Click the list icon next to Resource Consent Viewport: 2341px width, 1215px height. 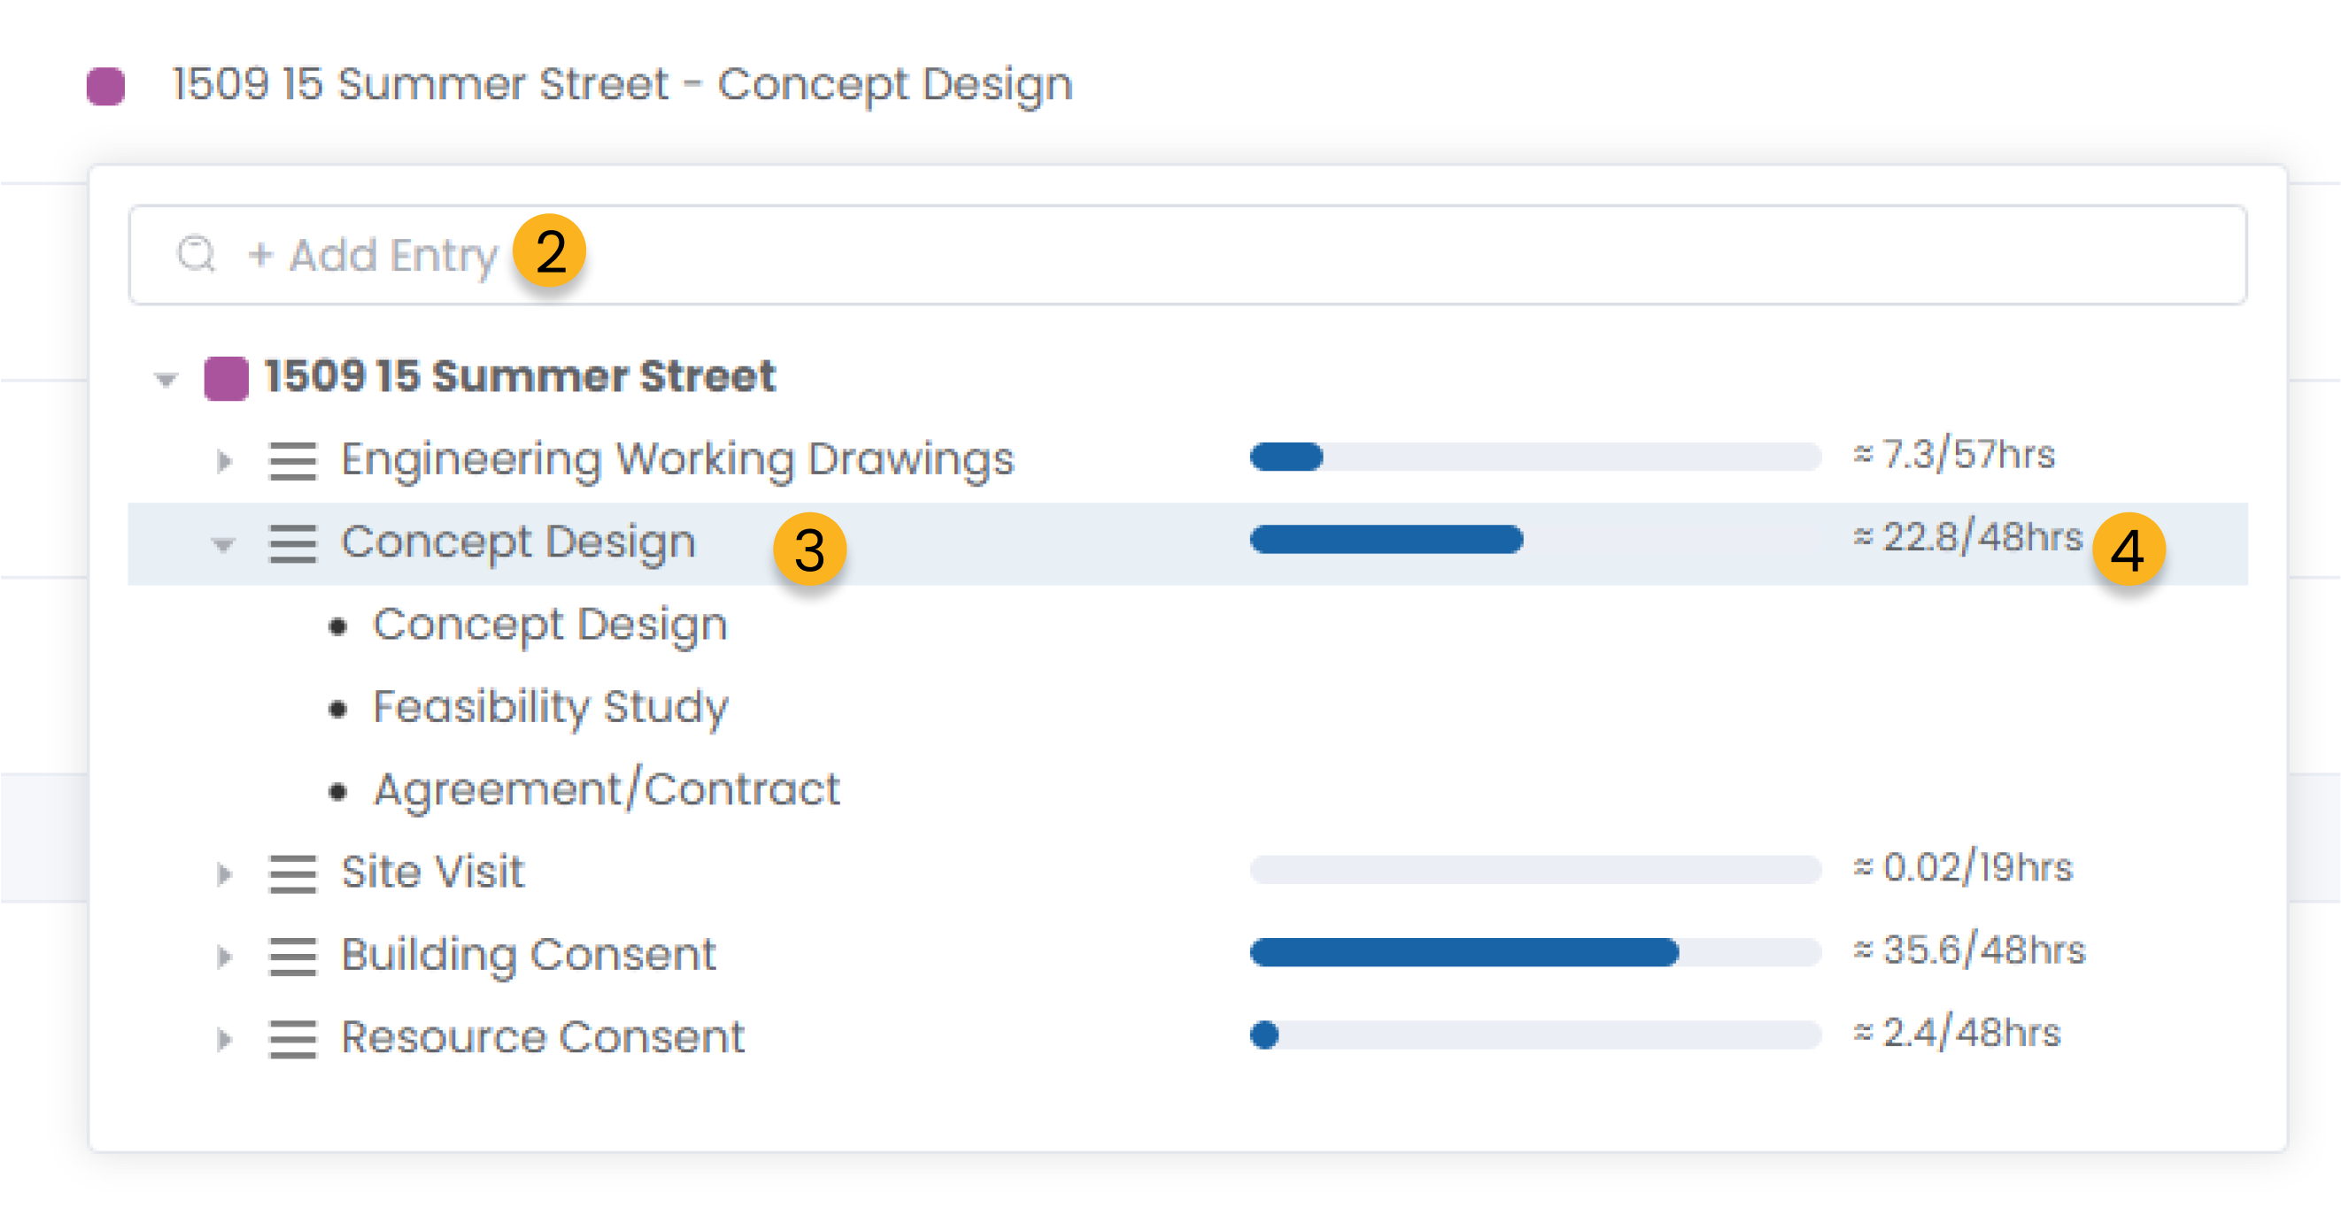point(292,1039)
